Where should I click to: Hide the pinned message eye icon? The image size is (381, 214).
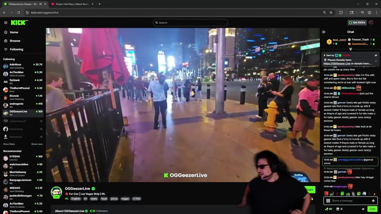tap(376, 55)
